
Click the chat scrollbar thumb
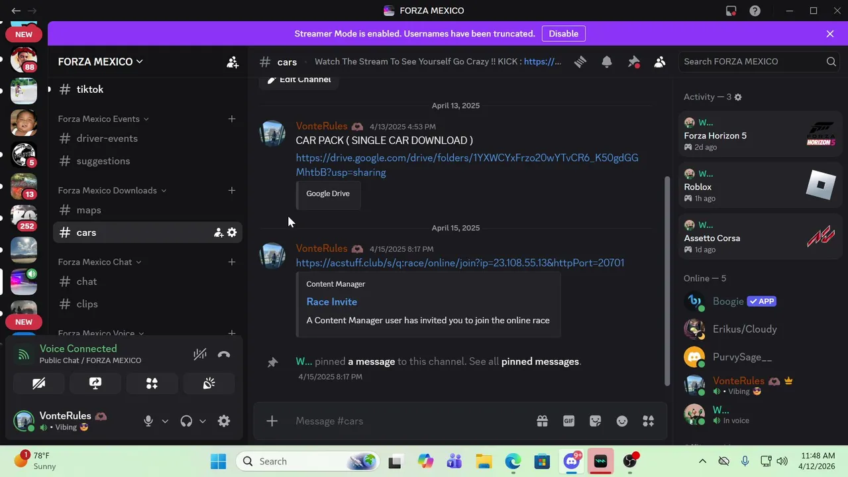tap(666, 280)
